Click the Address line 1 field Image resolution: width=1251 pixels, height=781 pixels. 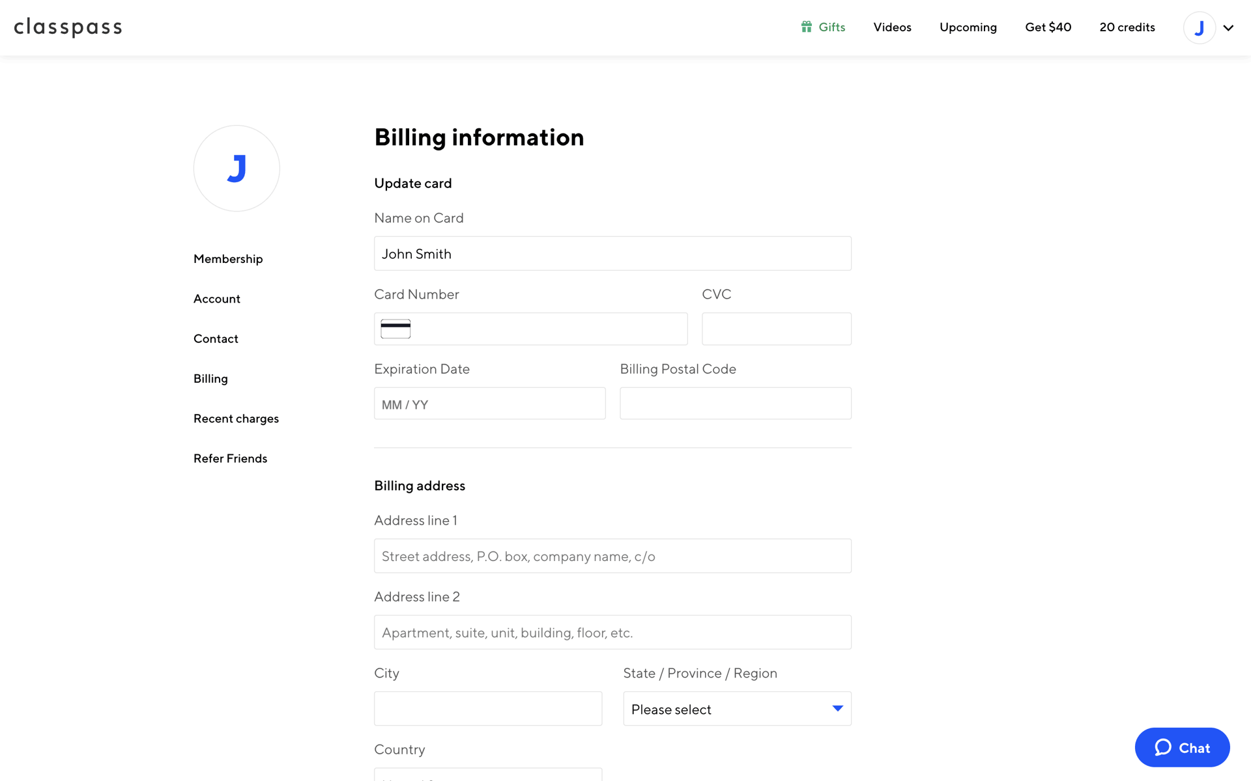[x=612, y=556]
